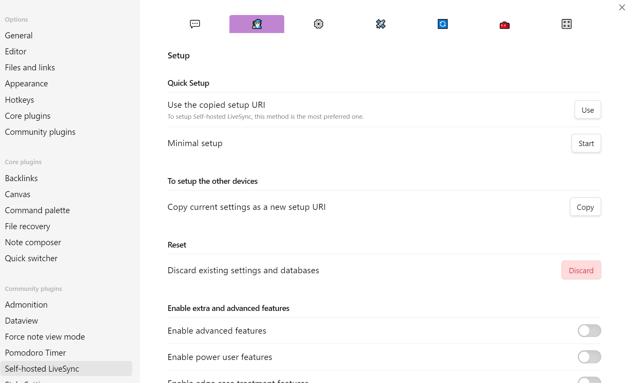Viewport: 629px width, 383px height.
Task: Open Dataview plugin settings
Action: click(x=21, y=321)
